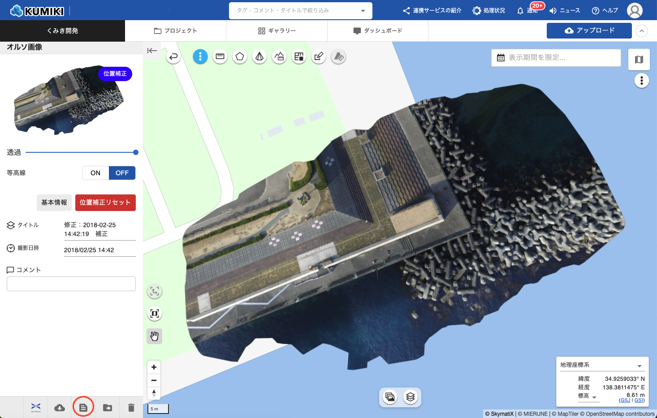Toggle the hand pan mode on map
The height and width of the screenshot is (418, 657).
coord(155,336)
